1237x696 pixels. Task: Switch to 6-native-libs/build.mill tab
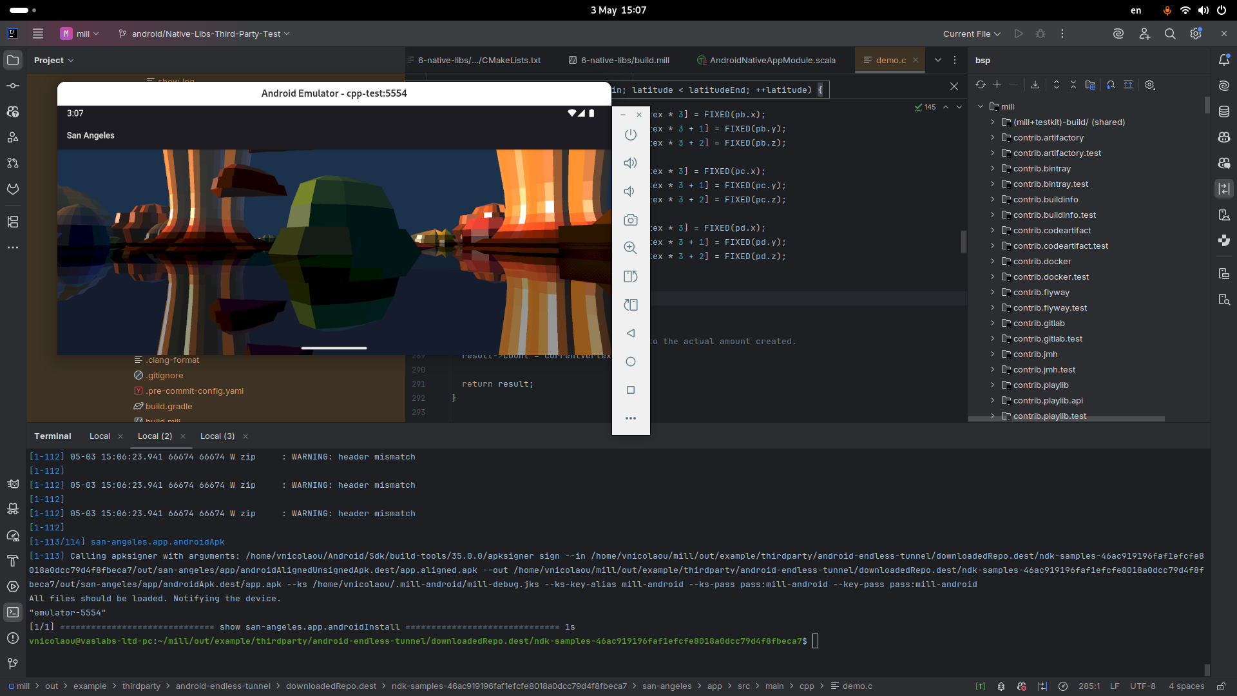(x=618, y=60)
